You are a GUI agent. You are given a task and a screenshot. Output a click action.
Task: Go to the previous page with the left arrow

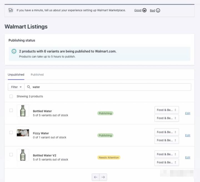pyautogui.click(x=96, y=177)
